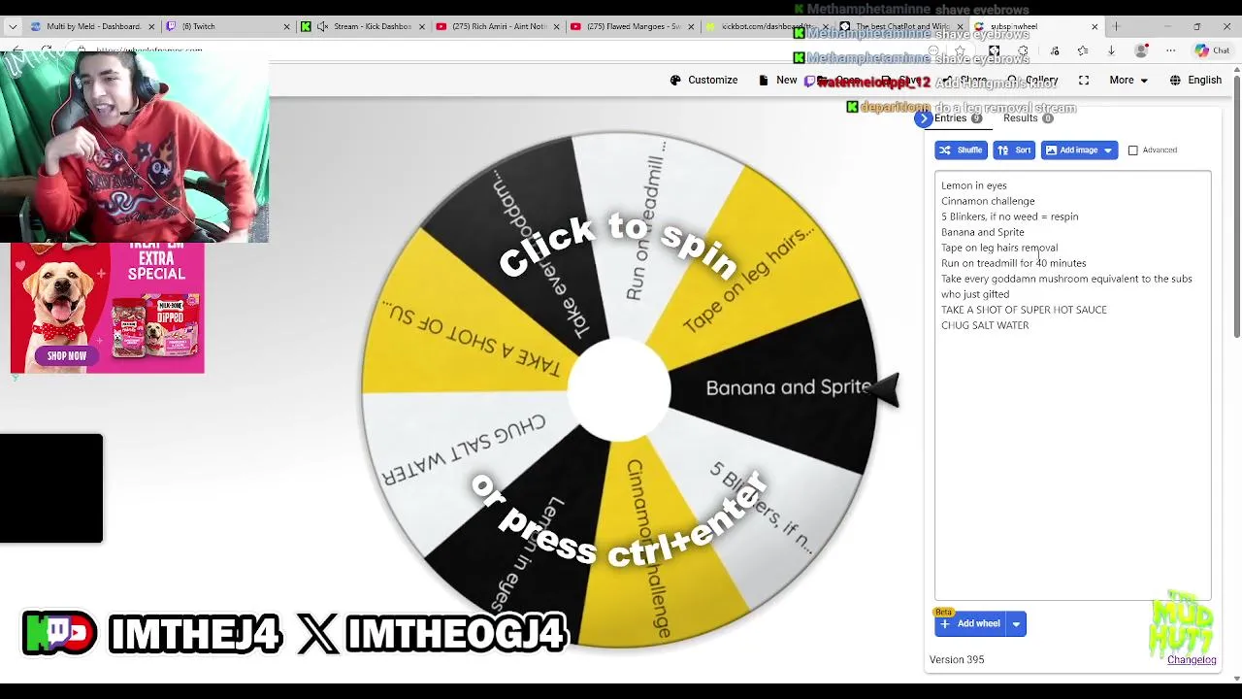Open the Changelog link
This screenshot has height=699, width=1242.
click(1192, 660)
